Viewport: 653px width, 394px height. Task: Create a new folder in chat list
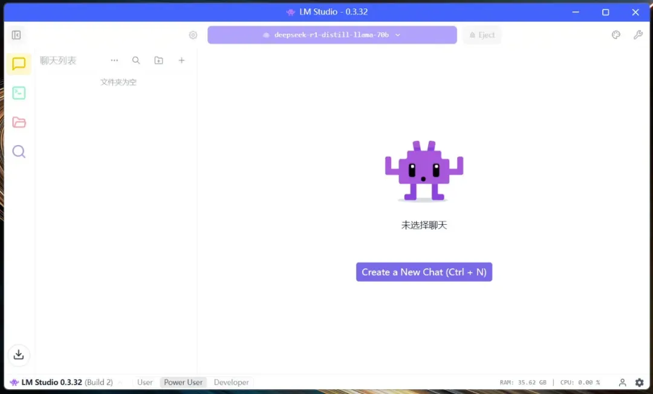click(158, 60)
